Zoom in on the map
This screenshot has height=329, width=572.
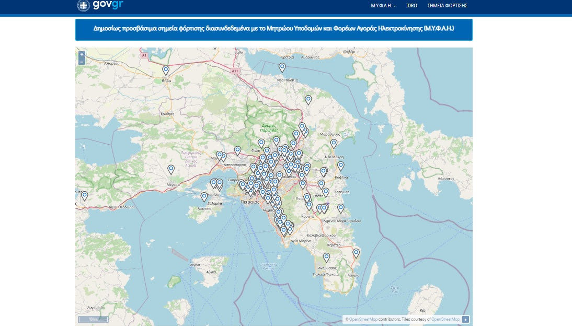pos(82,54)
